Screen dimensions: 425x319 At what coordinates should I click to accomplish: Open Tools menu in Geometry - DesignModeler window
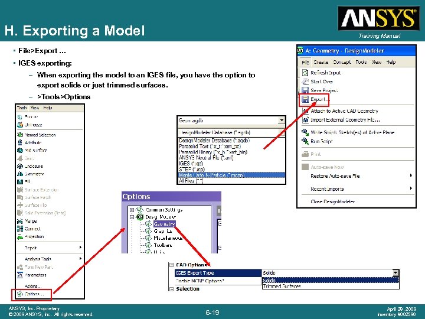pos(361,62)
